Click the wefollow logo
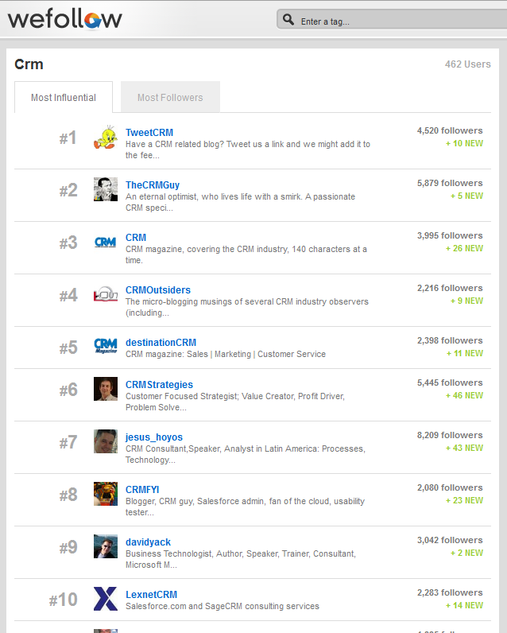 [x=64, y=19]
